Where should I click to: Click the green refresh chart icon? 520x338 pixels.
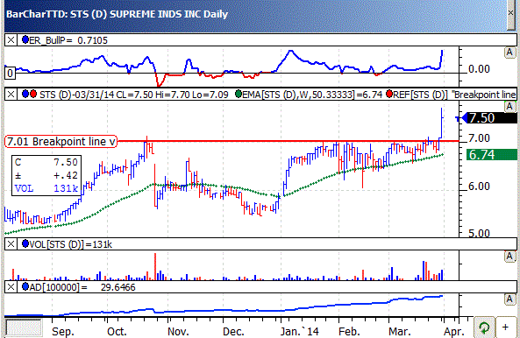tap(485, 327)
